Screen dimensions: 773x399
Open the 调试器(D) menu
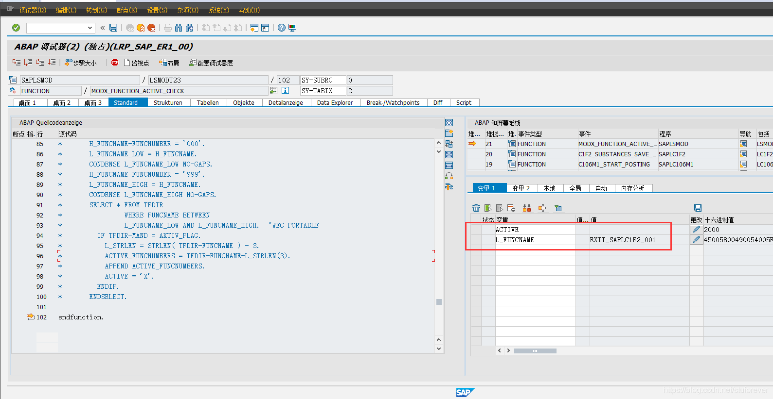click(33, 10)
